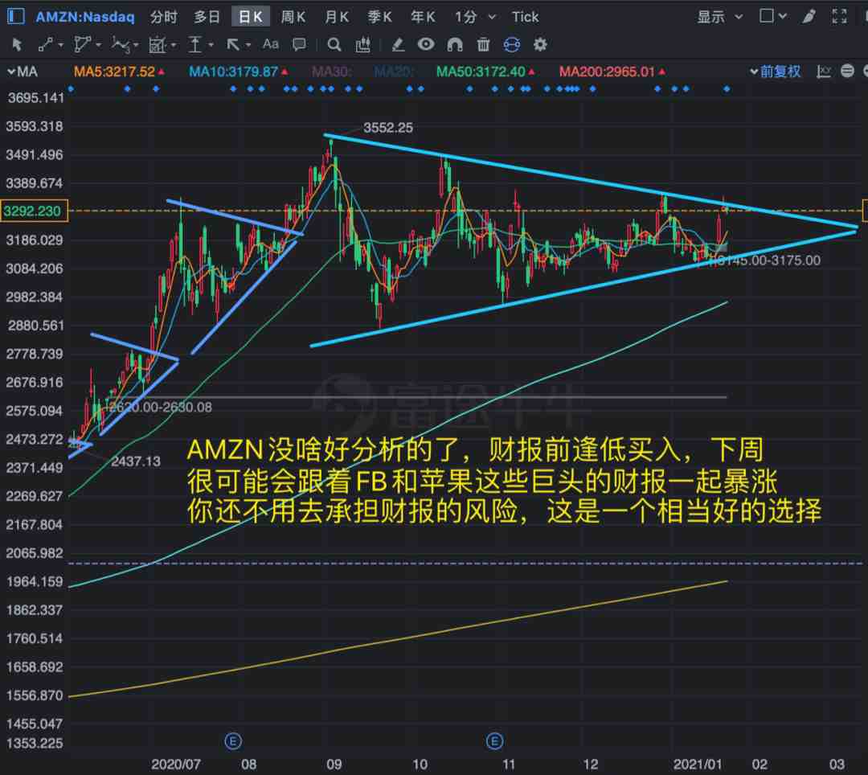
Task: Switch to the 多日 multi-day tab
Action: pyautogui.click(x=207, y=17)
